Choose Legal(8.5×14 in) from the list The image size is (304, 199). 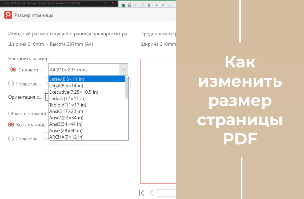[66, 86]
